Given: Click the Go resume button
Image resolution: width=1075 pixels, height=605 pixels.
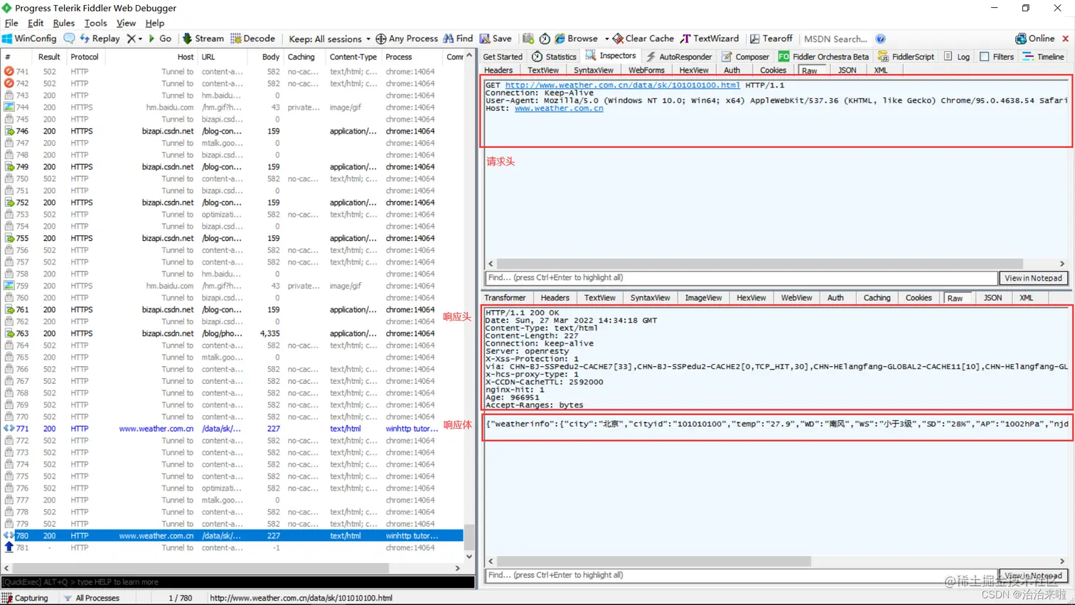Looking at the screenshot, I should point(159,38).
